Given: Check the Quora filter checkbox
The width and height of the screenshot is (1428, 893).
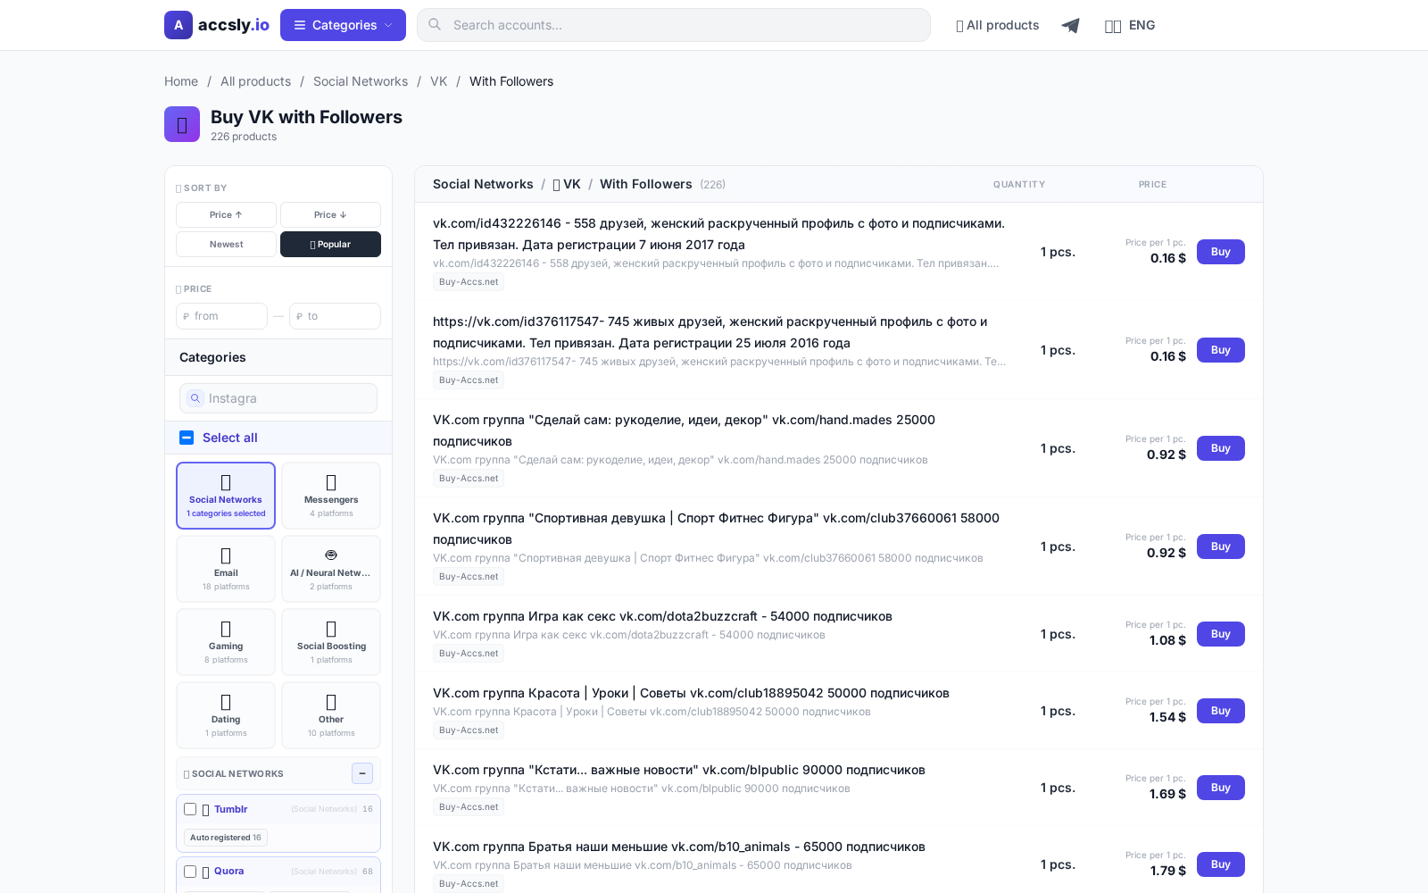Looking at the screenshot, I should tap(190, 872).
